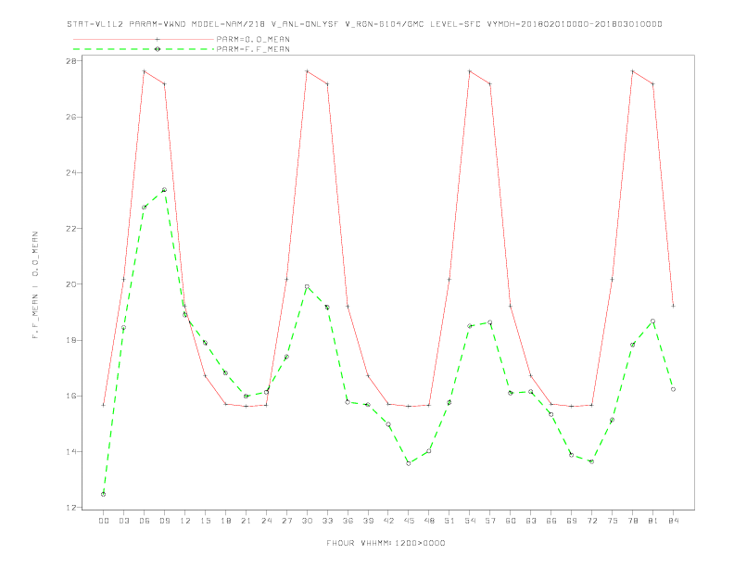Click the x-axis forecast hour label 21
Screen dimensions: 734x567
point(246,521)
